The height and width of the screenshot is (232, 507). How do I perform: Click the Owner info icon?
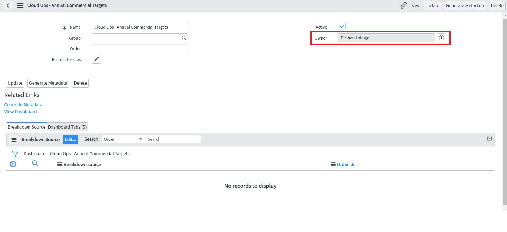click(441, 38)
